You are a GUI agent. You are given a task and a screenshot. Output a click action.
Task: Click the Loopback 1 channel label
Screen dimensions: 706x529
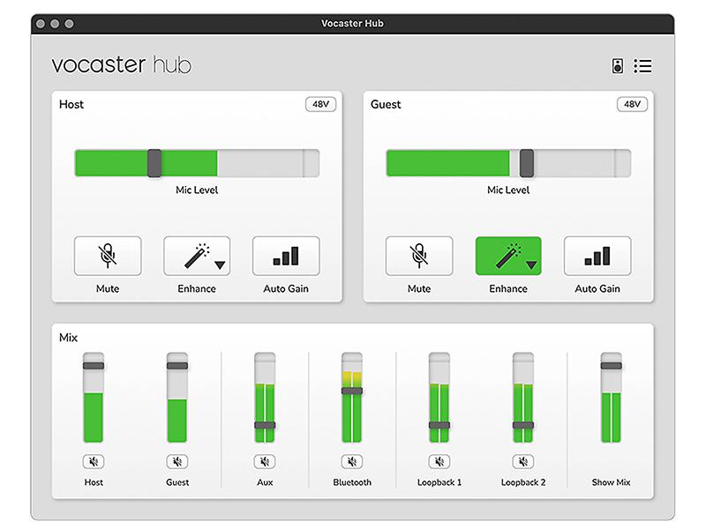[439, 482]
